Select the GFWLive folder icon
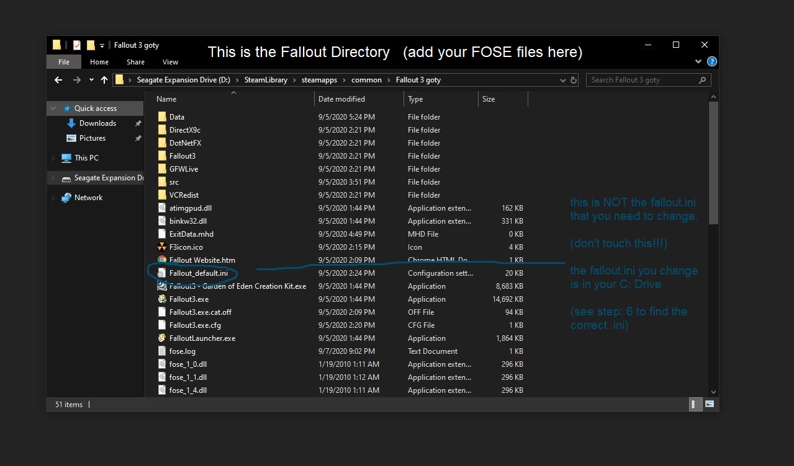 162,169
